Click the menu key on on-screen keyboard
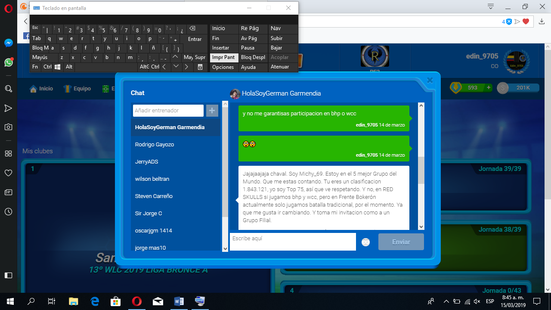 [x=200, y=67]
